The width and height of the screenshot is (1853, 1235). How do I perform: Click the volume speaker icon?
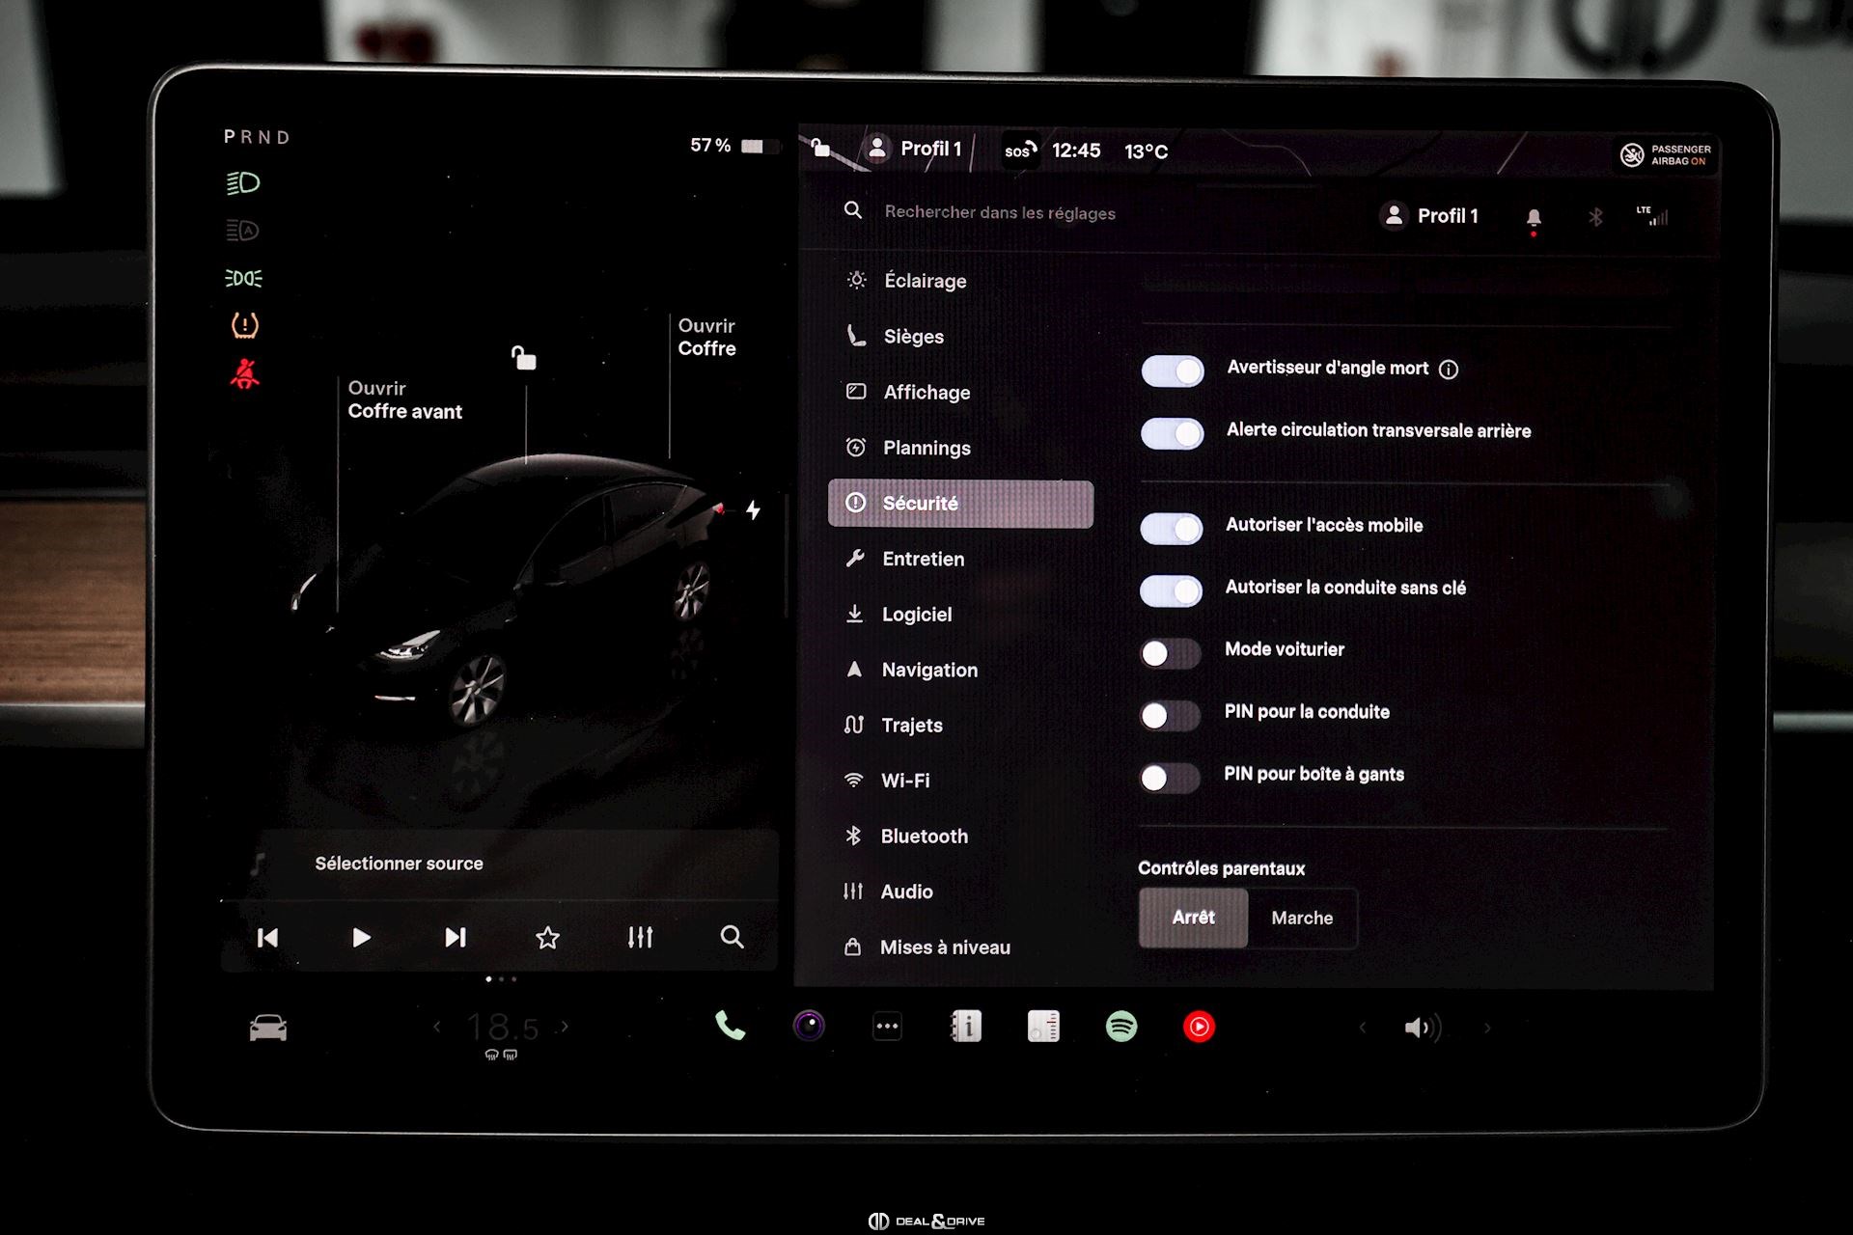click(1421, 1028)
